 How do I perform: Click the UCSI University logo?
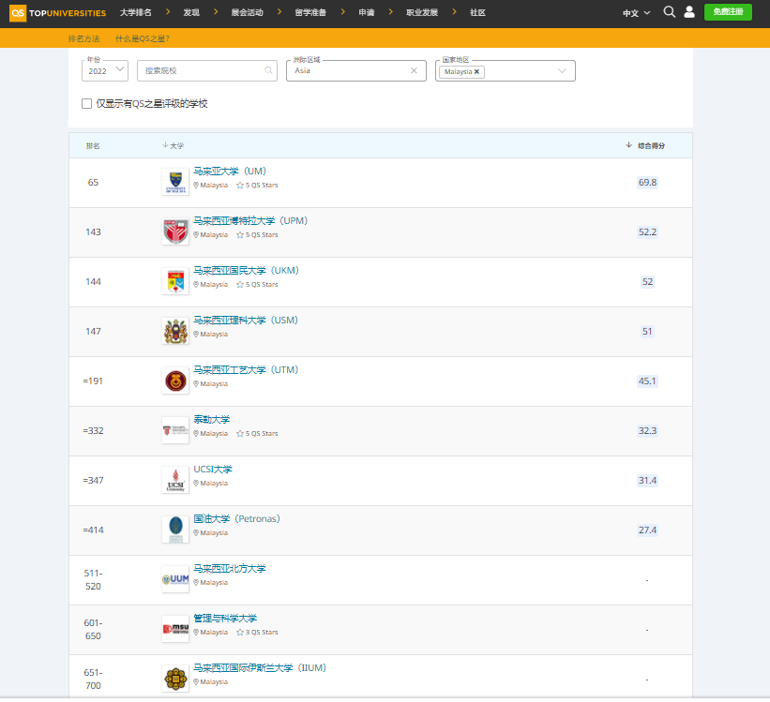(175, 480)
